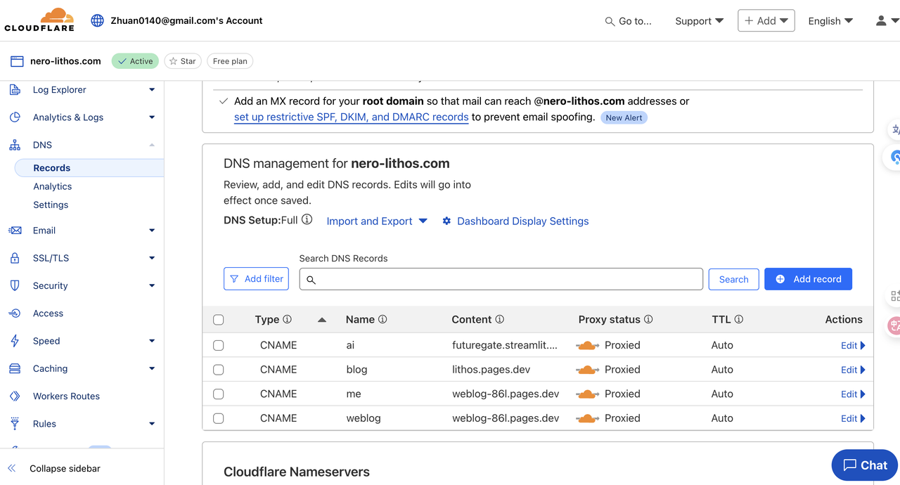Click the Caching drive icon
The height and width of the screenshot is (485, 900).
coord(15,368)
